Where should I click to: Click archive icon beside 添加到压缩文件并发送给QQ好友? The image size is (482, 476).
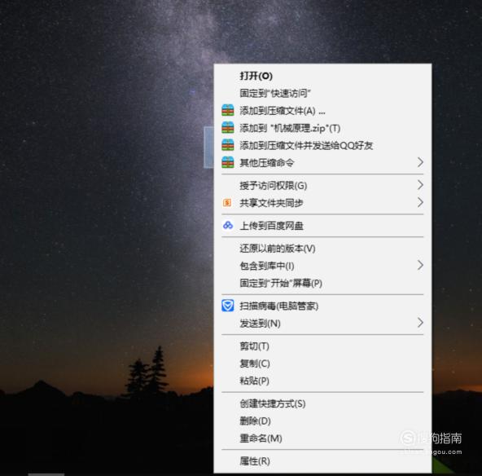pos(228,145)
